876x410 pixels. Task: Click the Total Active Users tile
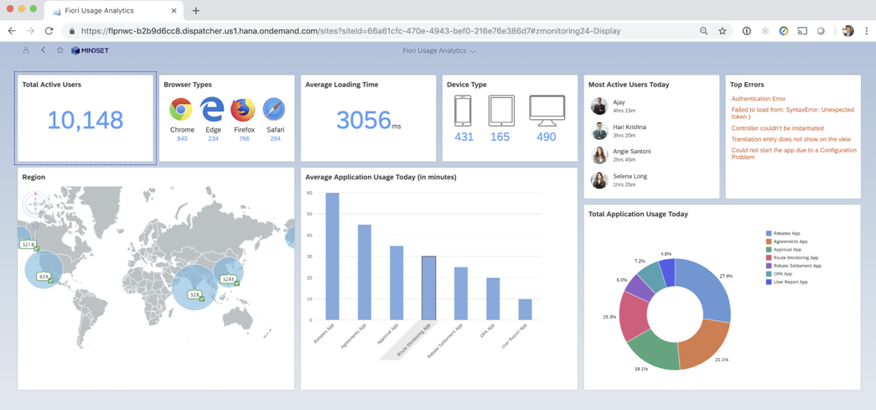(x=85, y=118)
